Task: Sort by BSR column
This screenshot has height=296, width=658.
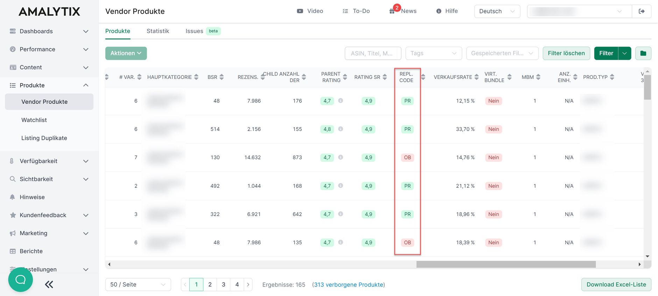Action: pyautogui.click(x=222, y=77)
